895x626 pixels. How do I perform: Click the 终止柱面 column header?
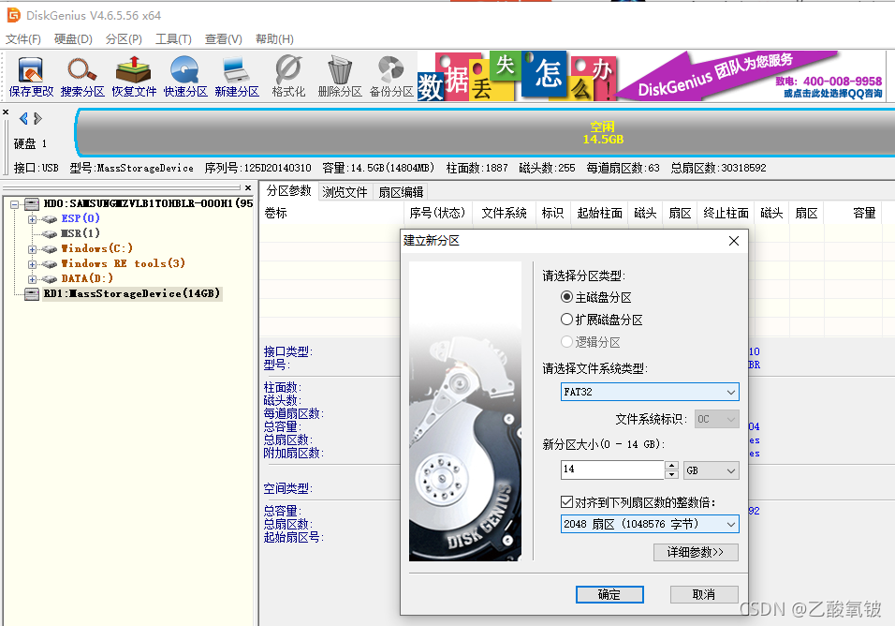pos(726,213)
